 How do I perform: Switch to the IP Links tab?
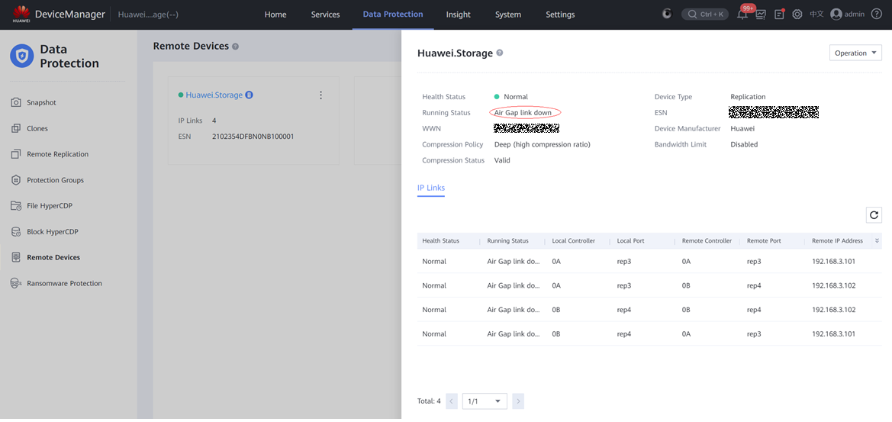pos(430,188)
